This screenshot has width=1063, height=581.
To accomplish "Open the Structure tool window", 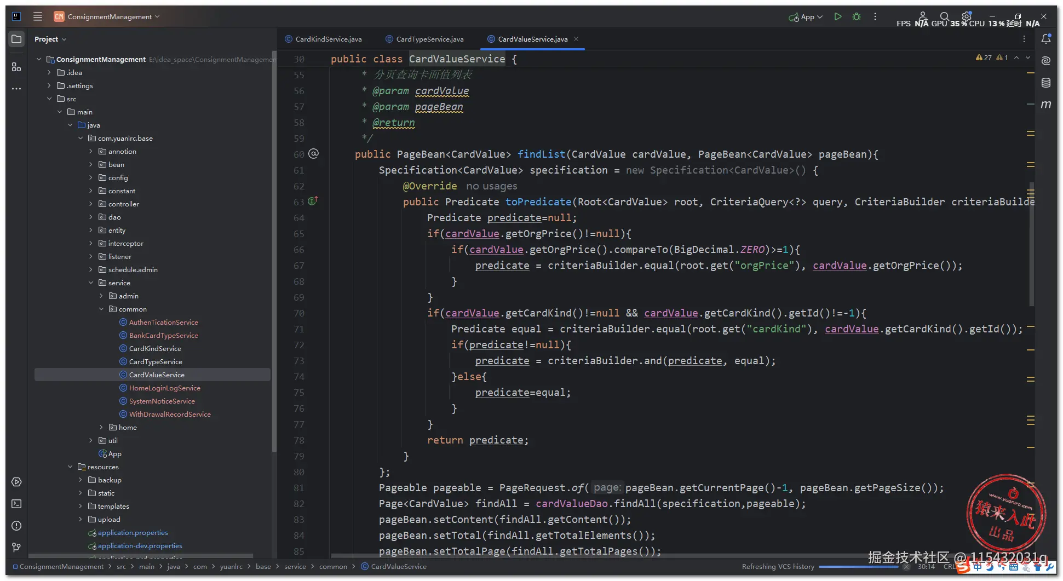I will [16, 67].
